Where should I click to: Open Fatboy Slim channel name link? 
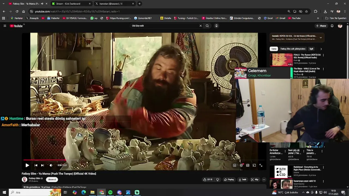click(35, 178)
